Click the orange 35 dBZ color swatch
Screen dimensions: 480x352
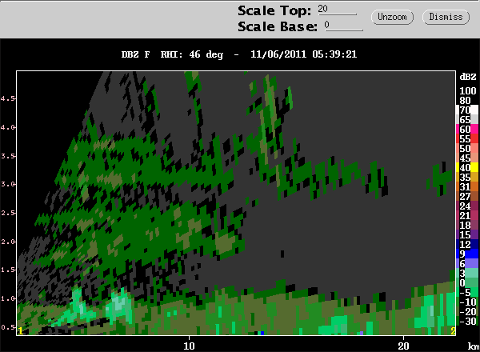point(474,177)
